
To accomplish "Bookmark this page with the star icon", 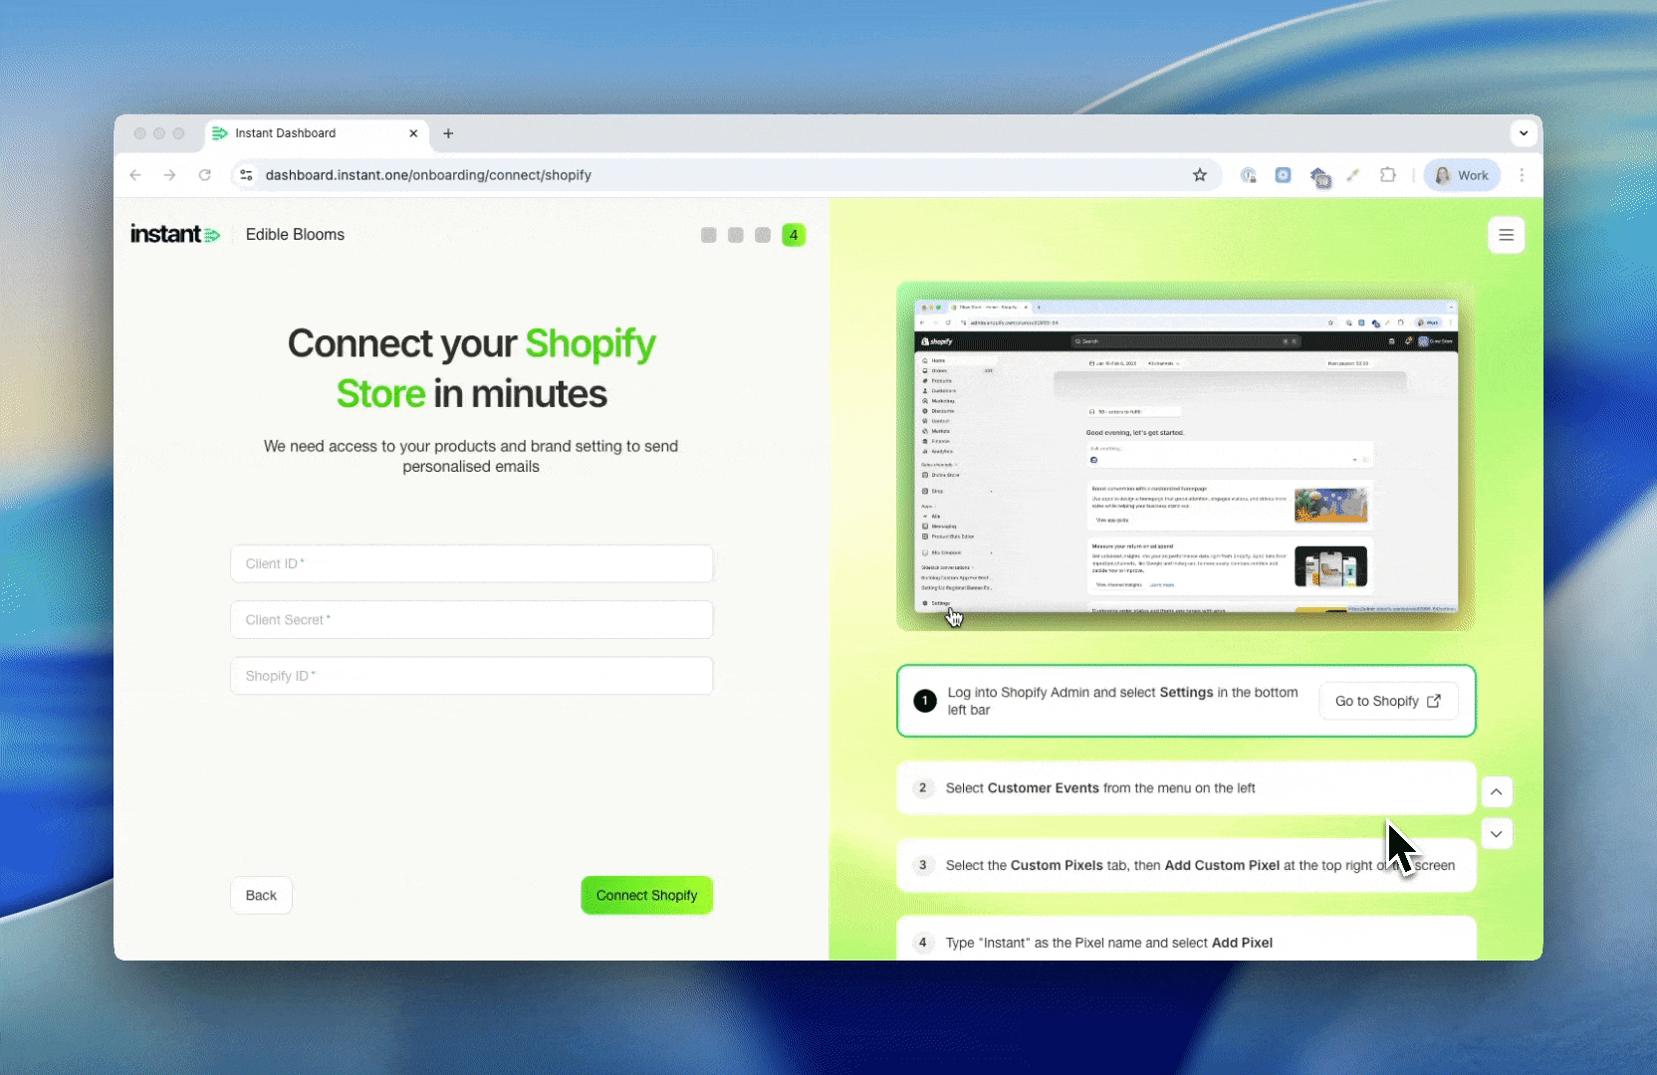I will (1200, 175).
